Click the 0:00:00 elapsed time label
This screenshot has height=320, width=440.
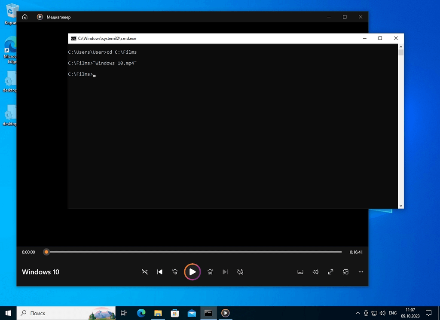(x=28, y=252)
